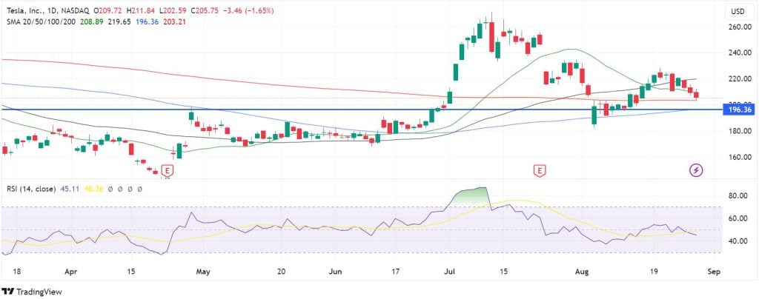Click the TradingView logo
Viewport: 759px width, 299px height.
click(32, 292)
